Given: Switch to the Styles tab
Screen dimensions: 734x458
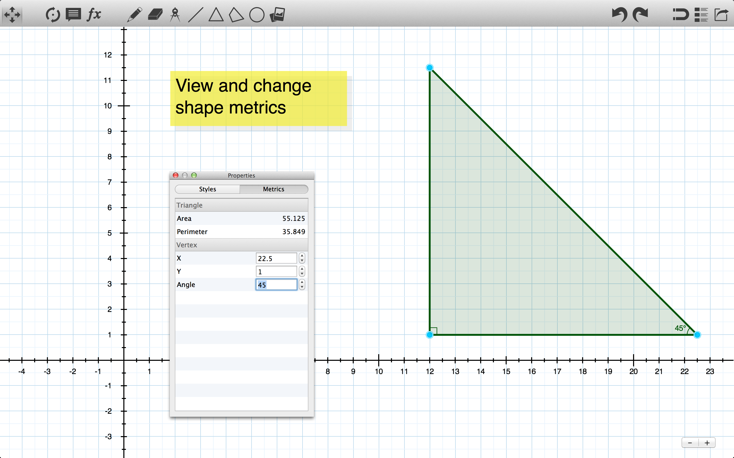Looking at the screenshot, I should [207, 189].
